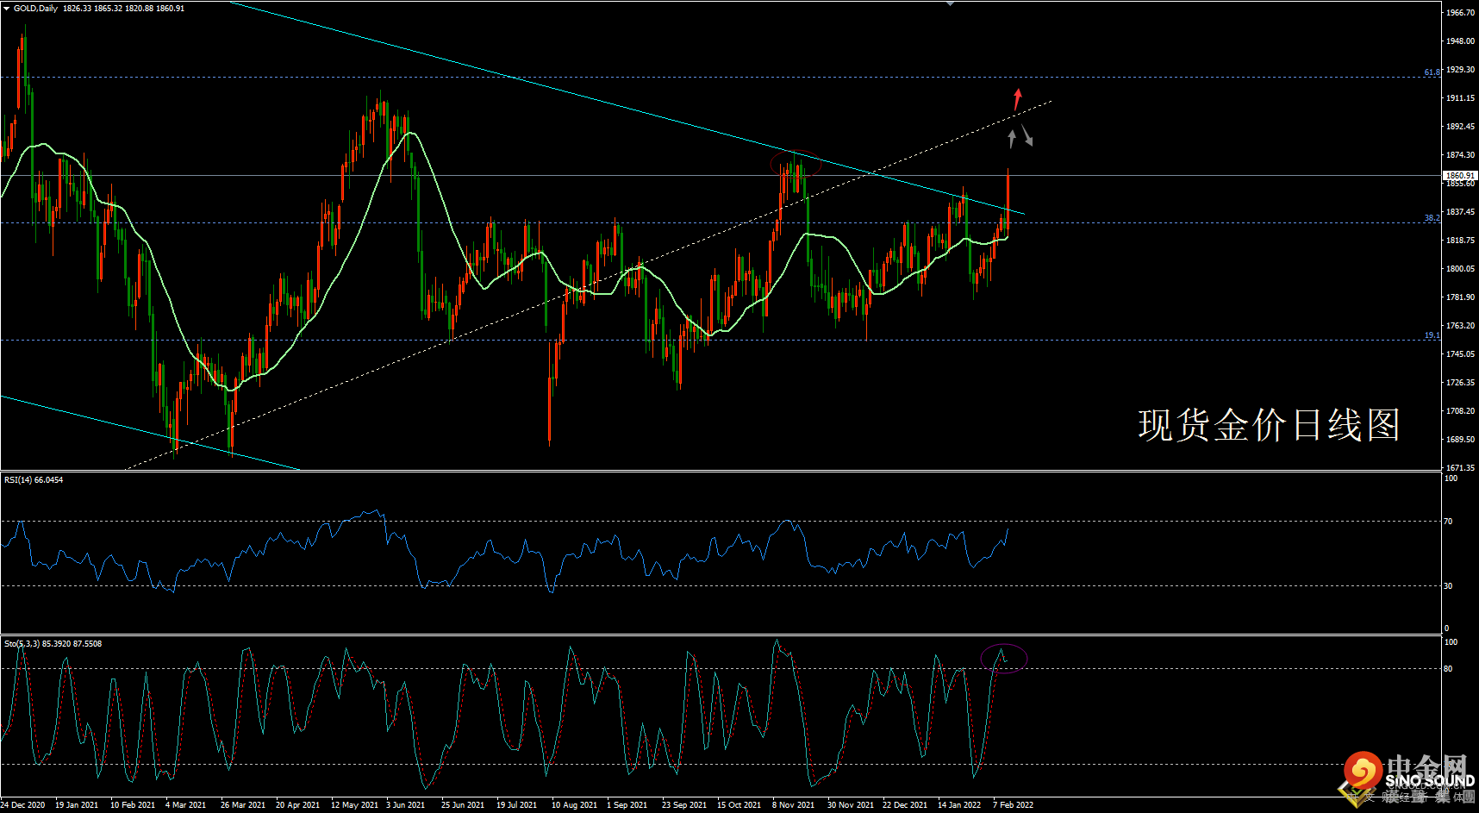
Task: Click the 7 Feb 2022 date on the time axis
Action: [x=1013, y=804]
